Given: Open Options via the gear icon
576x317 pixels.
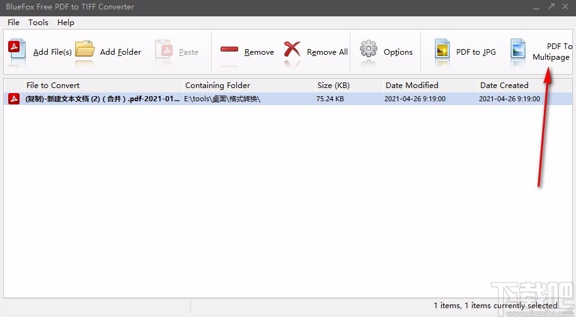Looking at the screenshot, I should coord(369,48).
